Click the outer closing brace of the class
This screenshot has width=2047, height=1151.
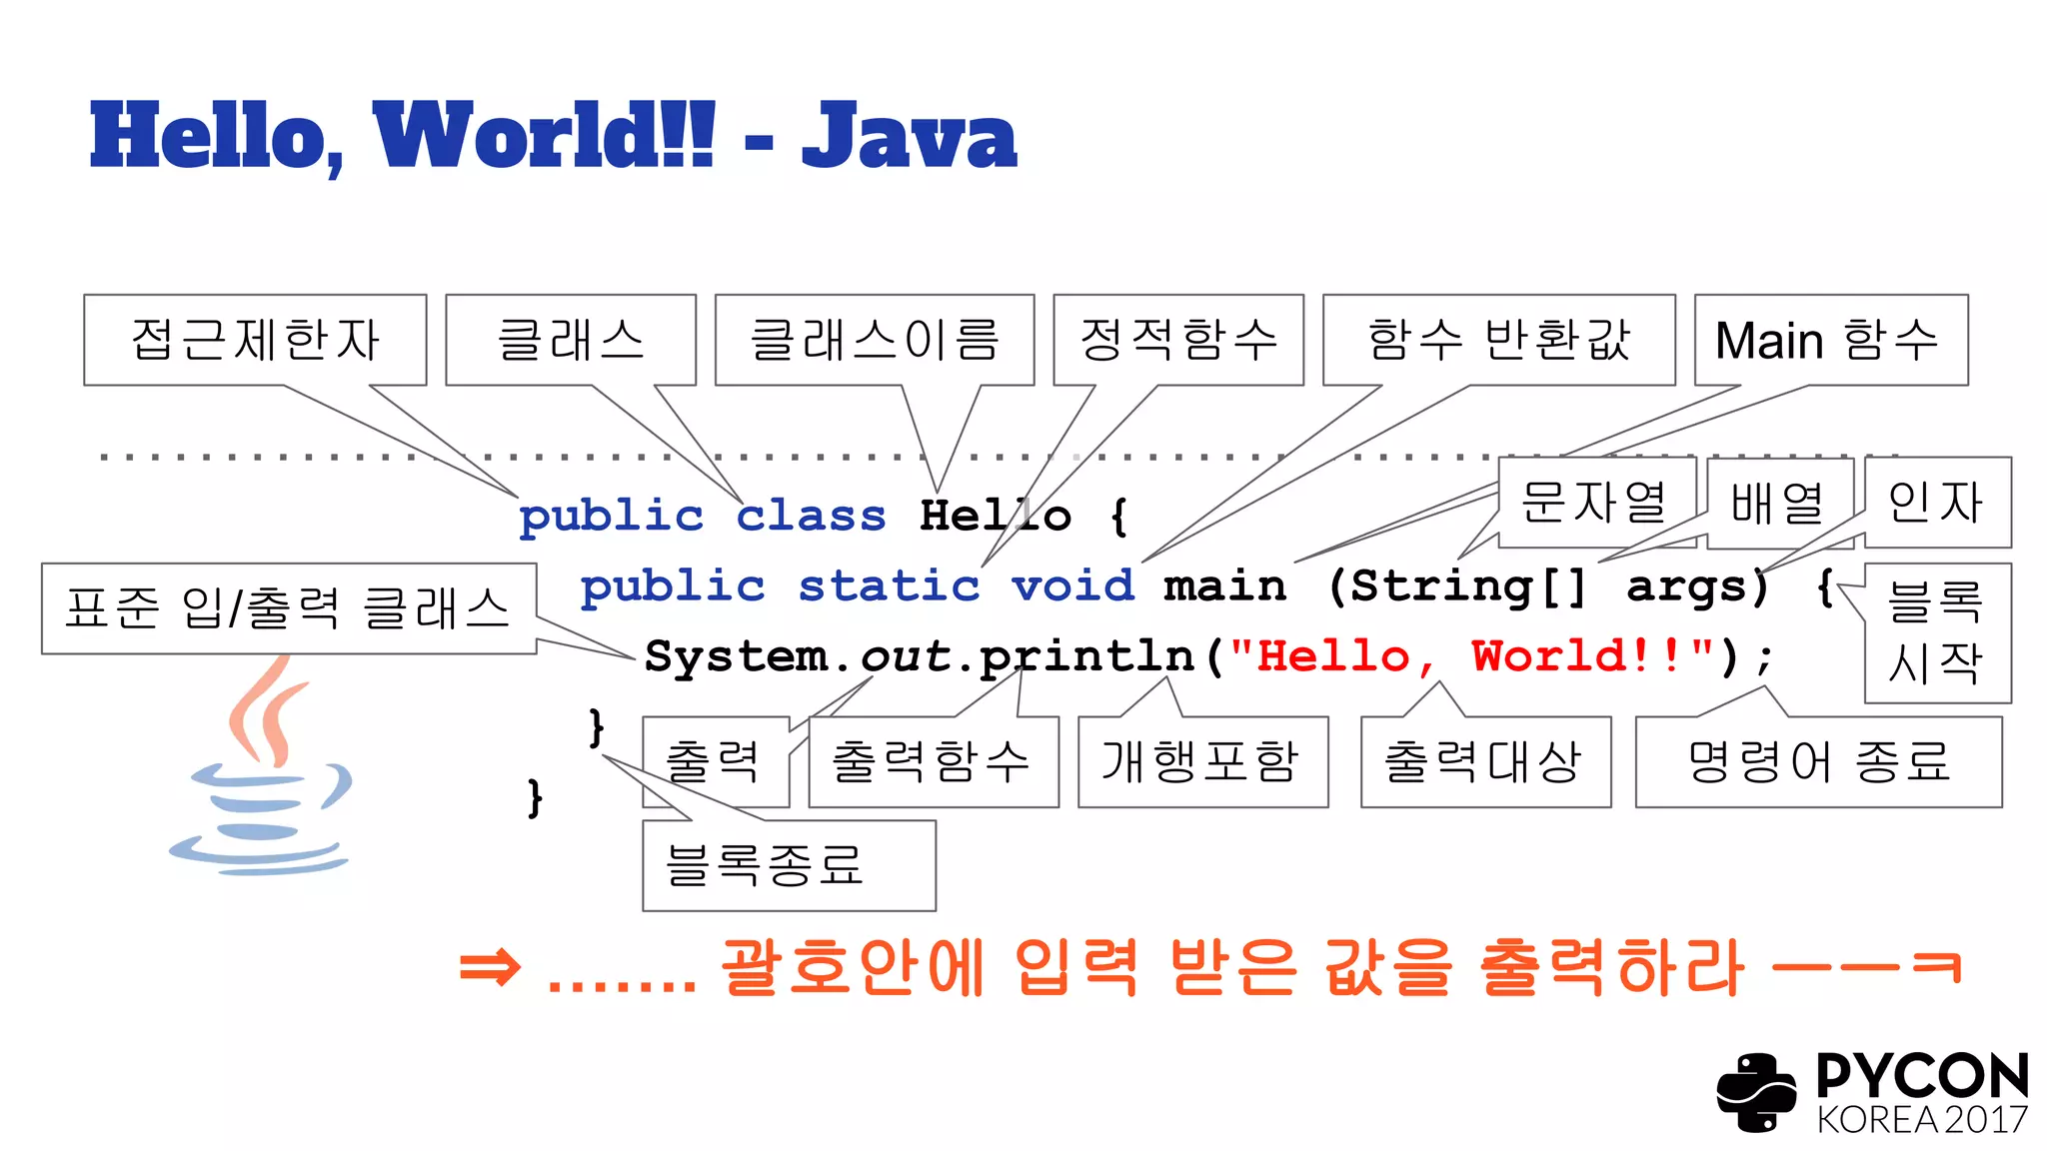536,799
